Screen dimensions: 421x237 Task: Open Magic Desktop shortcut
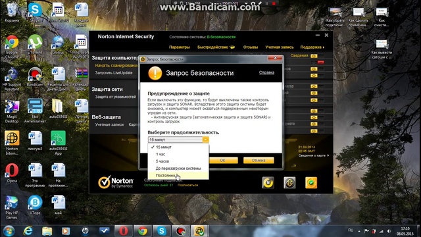[x=12, y=111]
